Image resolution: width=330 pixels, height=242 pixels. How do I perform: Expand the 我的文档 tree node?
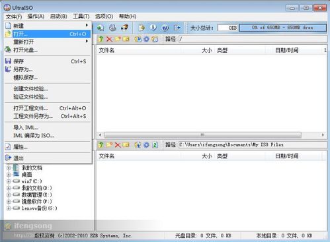click(9, 168)
